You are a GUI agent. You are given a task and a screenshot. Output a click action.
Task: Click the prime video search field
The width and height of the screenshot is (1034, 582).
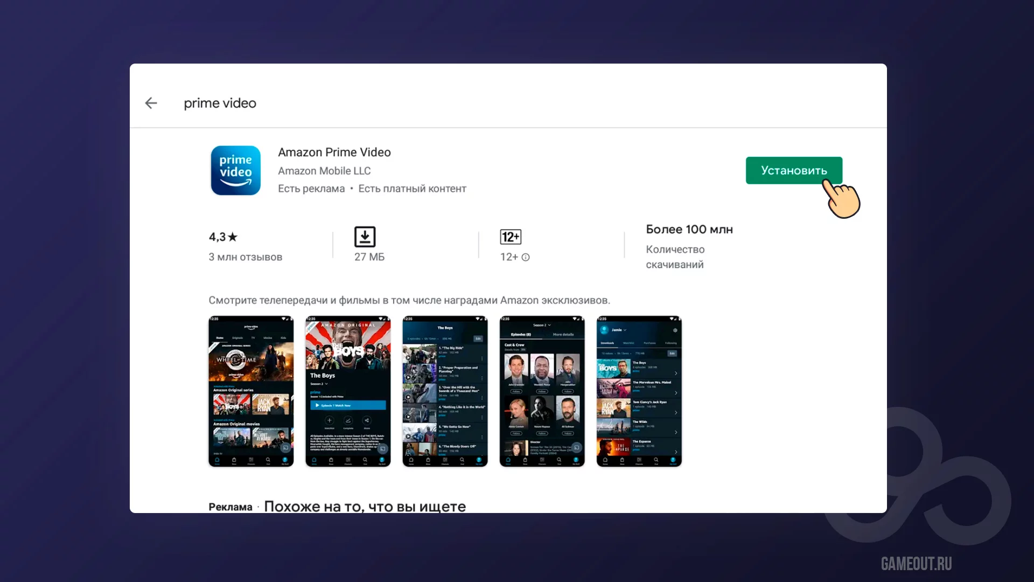[x=220, y=103]
